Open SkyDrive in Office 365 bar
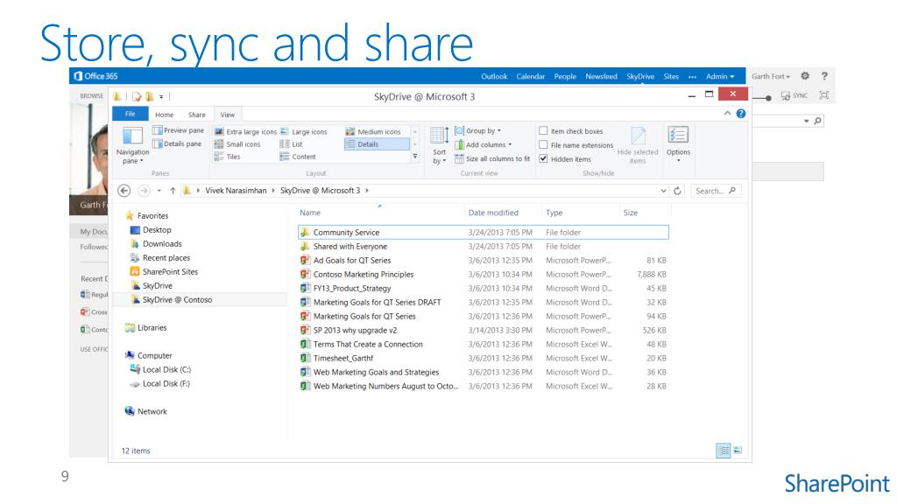The width and height of the screenshot is (897, 504). click(640, 76)
